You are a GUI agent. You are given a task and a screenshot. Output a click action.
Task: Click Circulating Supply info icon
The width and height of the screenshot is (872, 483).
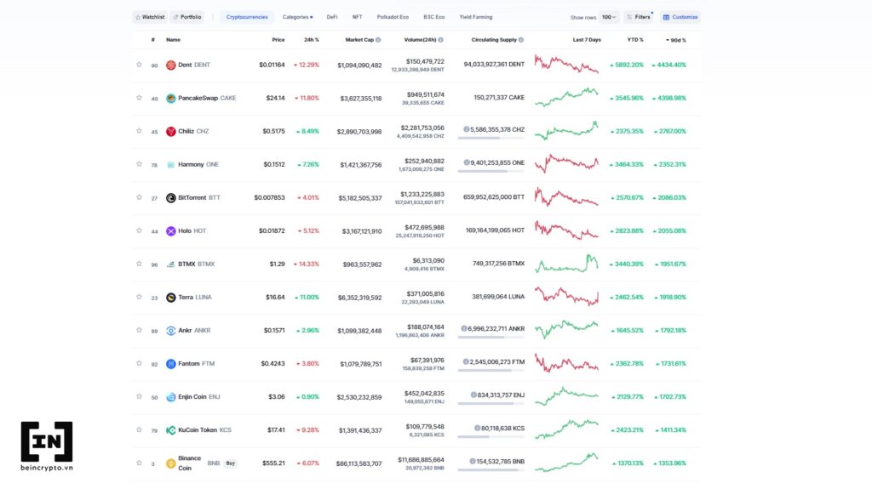(521, 40)
